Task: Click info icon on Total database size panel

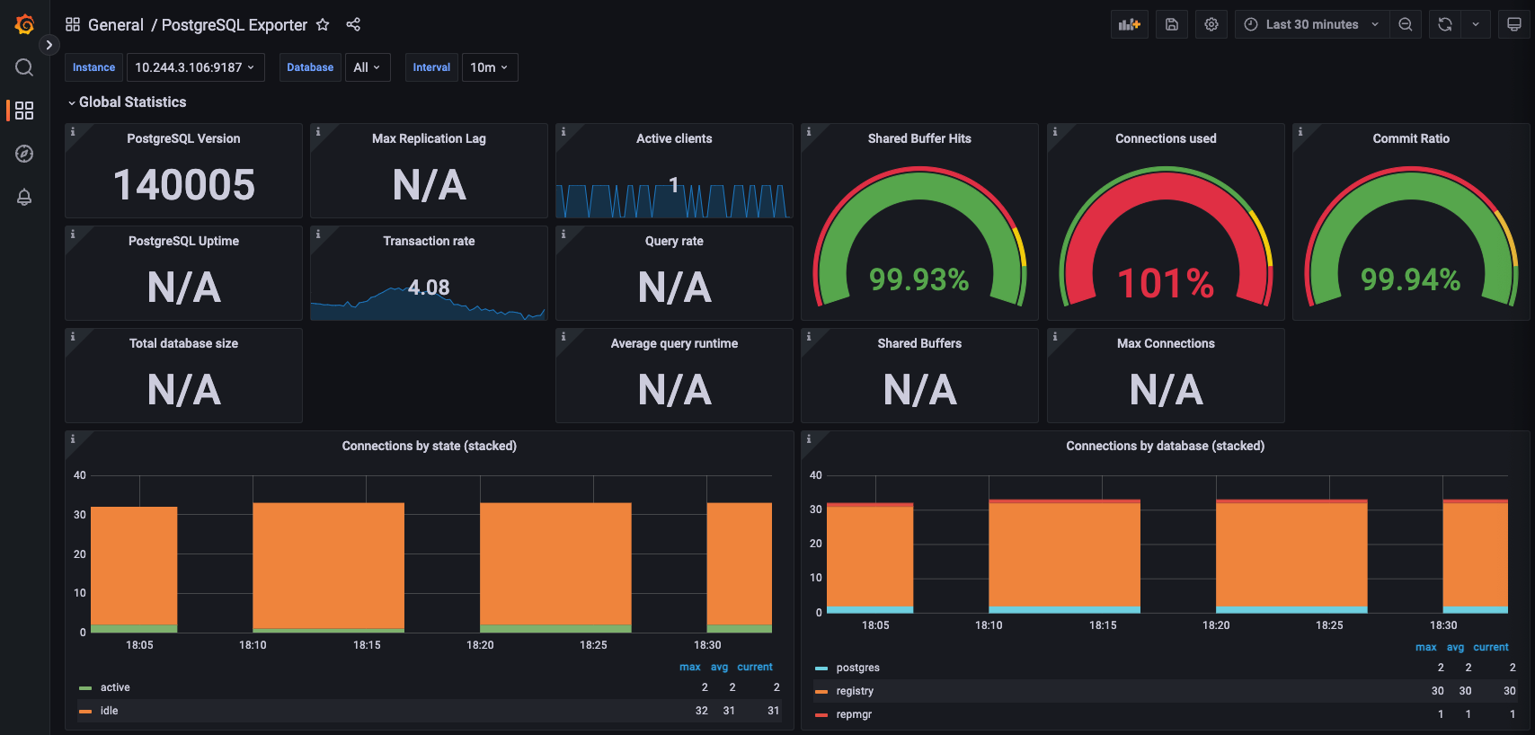Action: (73, 336)
